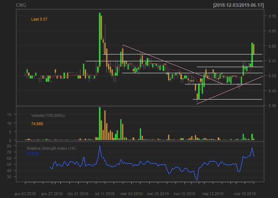Click the volume value 74,680

point(37,124)
